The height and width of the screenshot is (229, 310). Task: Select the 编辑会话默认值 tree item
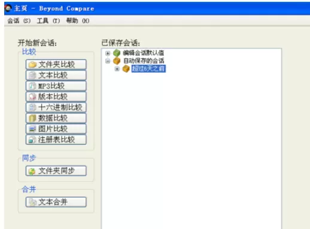tap(144, 53)
